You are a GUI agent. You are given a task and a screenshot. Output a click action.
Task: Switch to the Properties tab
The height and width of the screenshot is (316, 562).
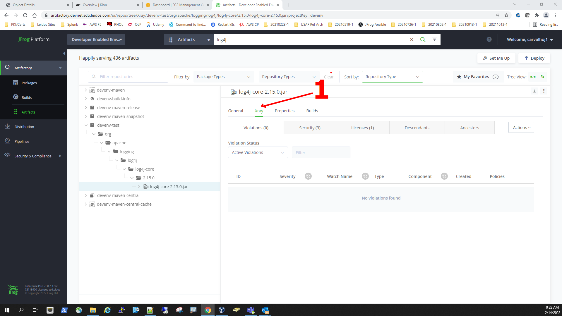[285, 111]
